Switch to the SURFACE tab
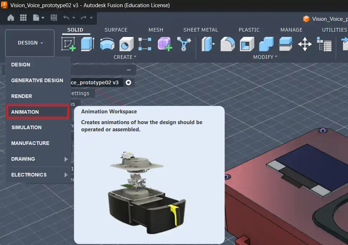This screenshot has width=348, height=245. click(116, 30)
